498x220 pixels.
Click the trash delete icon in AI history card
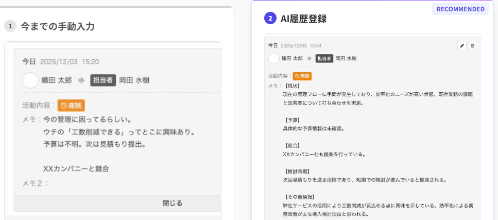click(472, 46)
